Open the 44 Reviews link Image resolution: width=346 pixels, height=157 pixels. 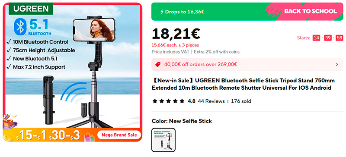point(211,101)
